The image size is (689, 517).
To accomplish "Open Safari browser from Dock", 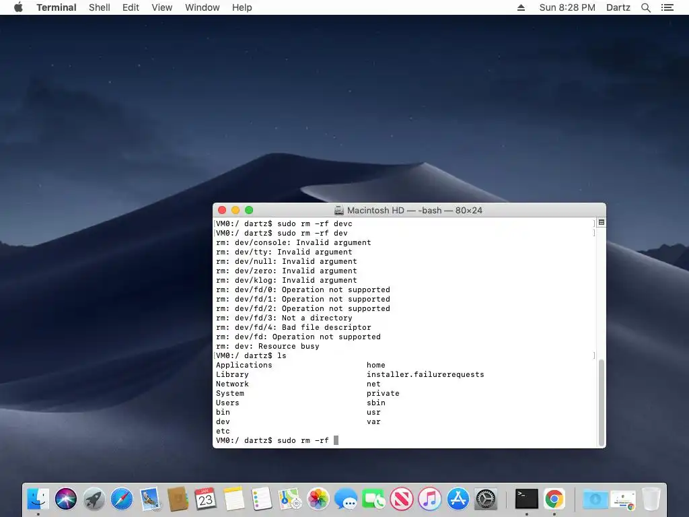I will pos(122,499).
